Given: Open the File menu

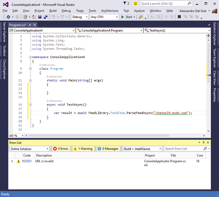Looking at the screenshot, I should click(5, 11).
